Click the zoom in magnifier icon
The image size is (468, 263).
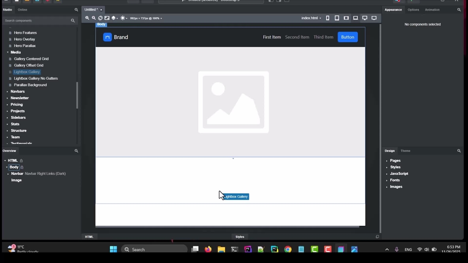(x=87, y=18)
